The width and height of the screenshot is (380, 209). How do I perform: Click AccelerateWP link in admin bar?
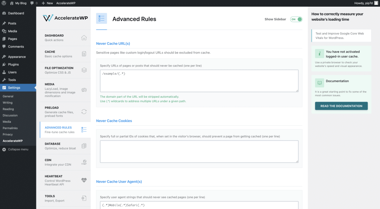66,3
